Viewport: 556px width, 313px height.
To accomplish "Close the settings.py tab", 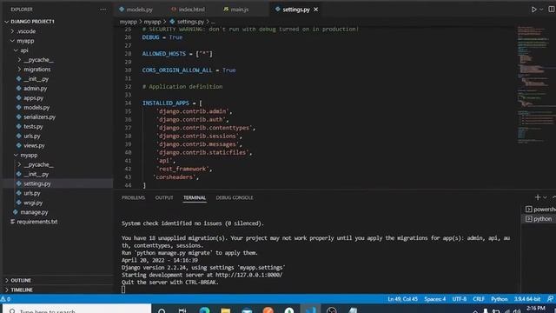I will point(315,10).
